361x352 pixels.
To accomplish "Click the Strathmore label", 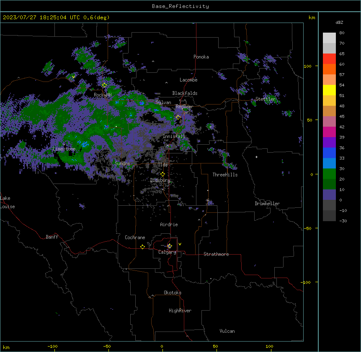I will 216,254.
